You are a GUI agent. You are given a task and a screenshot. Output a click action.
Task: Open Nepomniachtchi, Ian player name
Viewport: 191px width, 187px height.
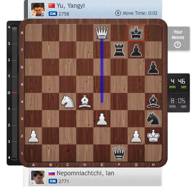tap(85, 173)
